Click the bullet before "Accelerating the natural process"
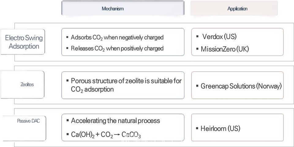 (x=67, y=121)
